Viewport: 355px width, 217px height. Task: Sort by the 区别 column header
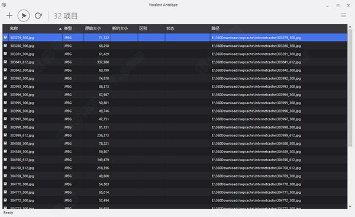click(x=143, y=28)
